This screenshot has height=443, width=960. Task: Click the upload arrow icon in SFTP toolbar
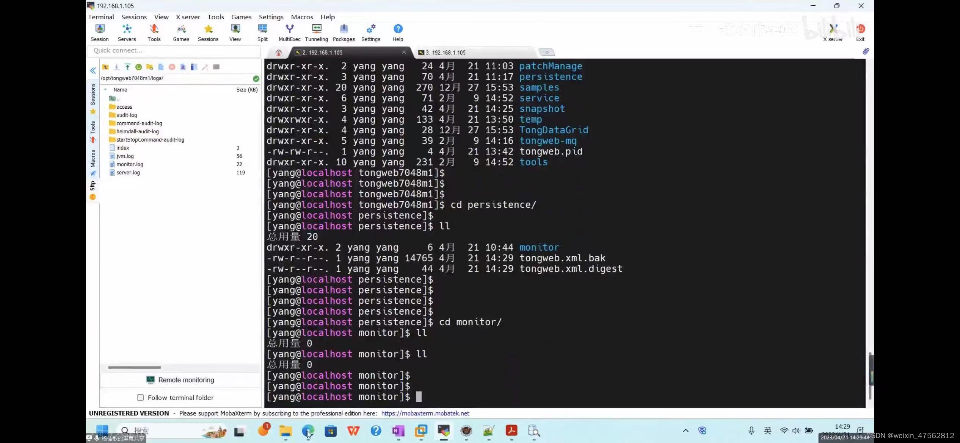pos(127,67)
